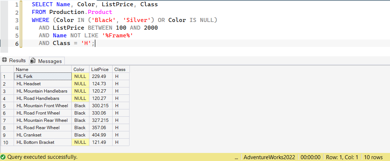Screen dimensions: 390x161
Task: Click the ListPrice value 300.215
Action: coord(100,106)
